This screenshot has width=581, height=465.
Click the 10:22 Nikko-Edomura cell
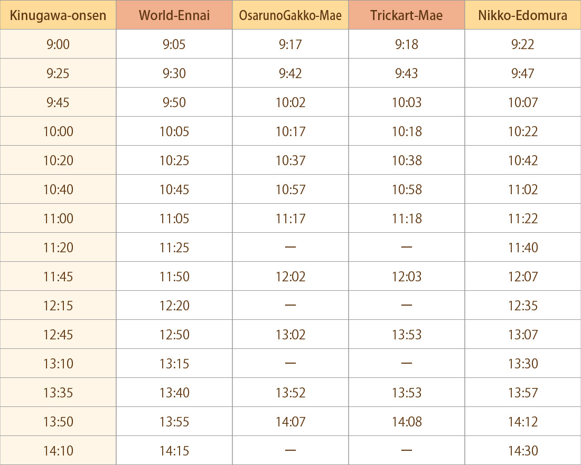523,131
